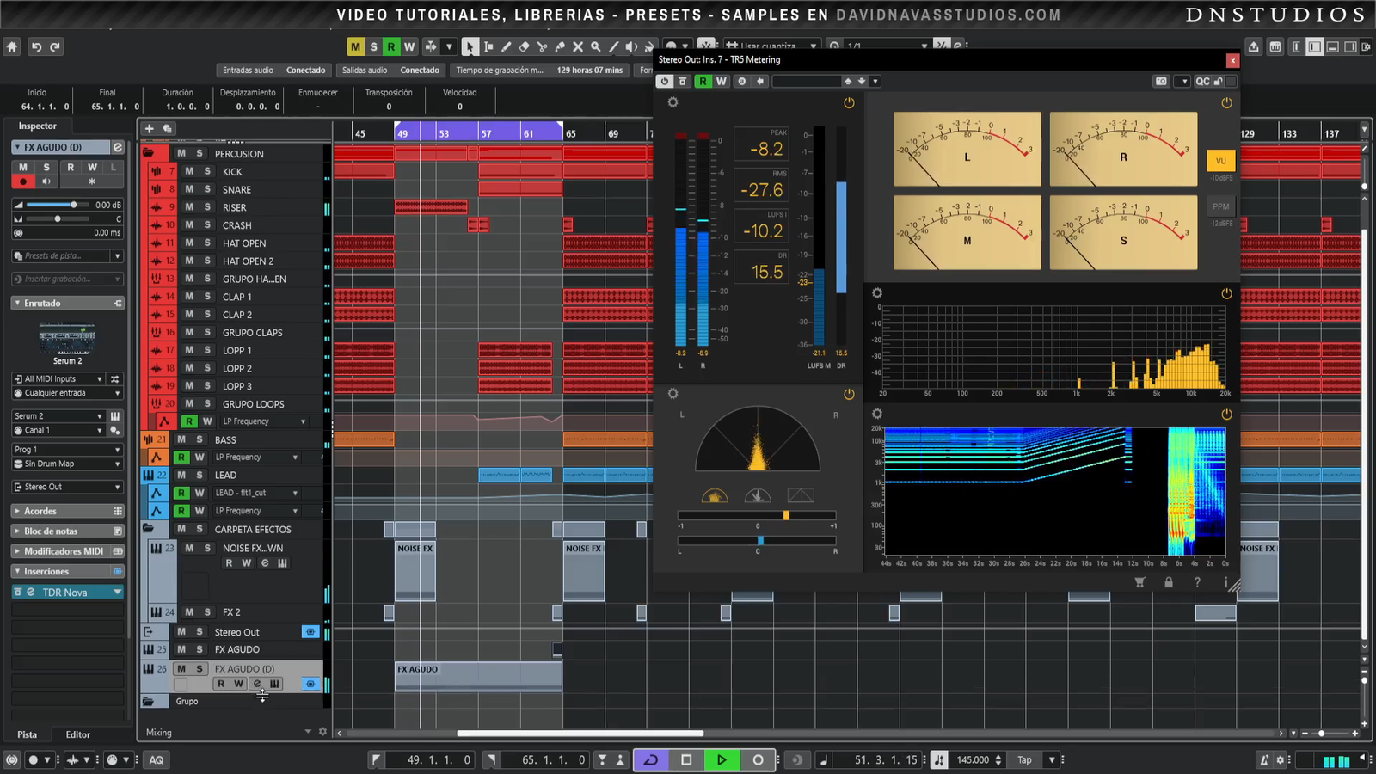Expand the Acordes inspector section
This screenshot has height=774, width=1376.
(x=40, y=511)
